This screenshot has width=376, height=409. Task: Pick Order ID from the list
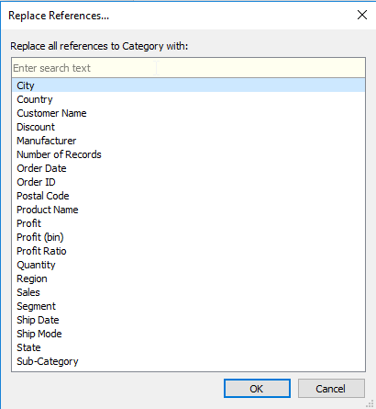pyautogui.click(x=188, y=182)
